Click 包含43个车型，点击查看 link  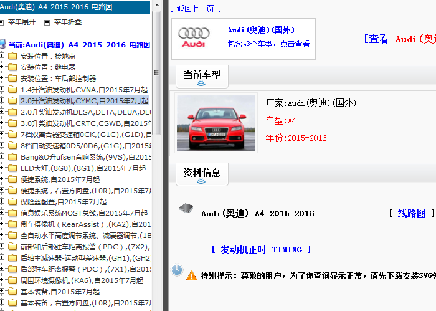[x=268, y=44]
